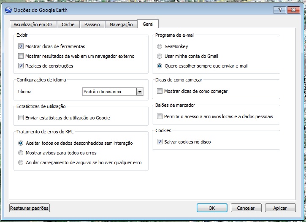The height and width of the screenshot is (222, 306).
Task: Click the Configurações de idioma group label
Action: [41, 80]
